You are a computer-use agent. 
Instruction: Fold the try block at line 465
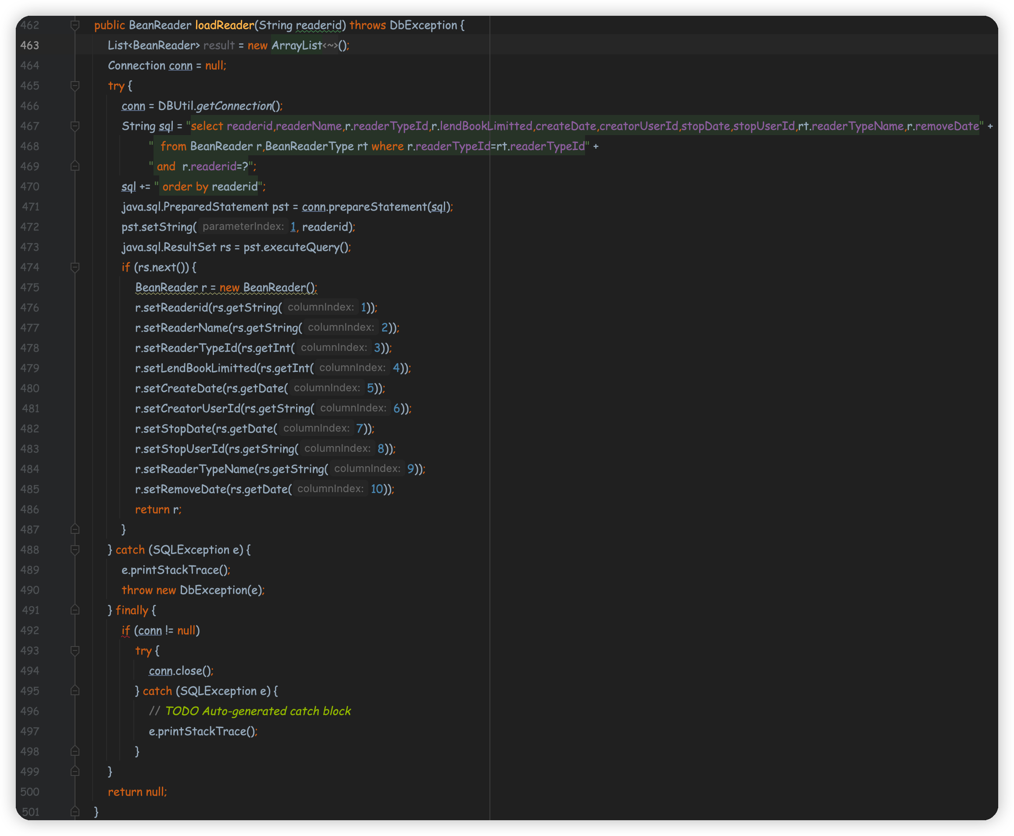pos(75,86)
